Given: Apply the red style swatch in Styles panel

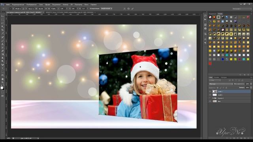Looking at the screenshot, I should coord(210,64).
